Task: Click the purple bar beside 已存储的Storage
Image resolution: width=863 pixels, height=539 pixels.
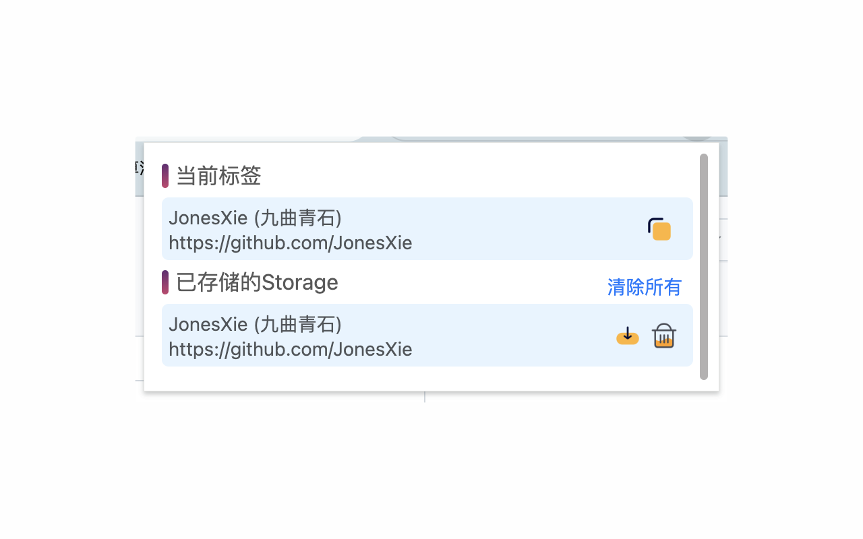Action: coord(165,282)
